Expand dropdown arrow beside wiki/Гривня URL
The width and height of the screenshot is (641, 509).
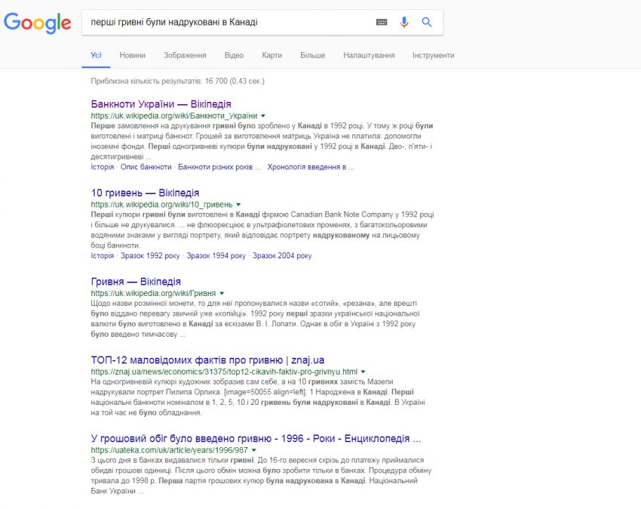[x=222, y=293]
